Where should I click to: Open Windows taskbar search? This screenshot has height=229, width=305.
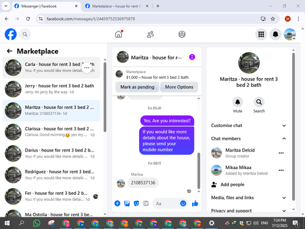coord(21,223)
